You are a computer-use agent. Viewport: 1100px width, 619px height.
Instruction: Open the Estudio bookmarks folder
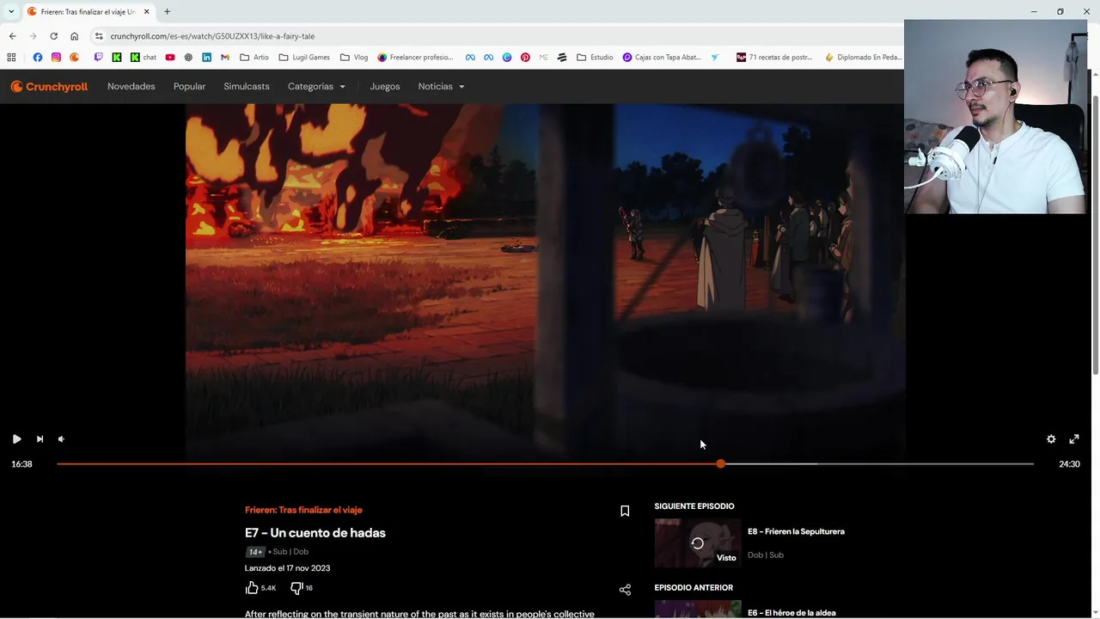pos(595,58)
